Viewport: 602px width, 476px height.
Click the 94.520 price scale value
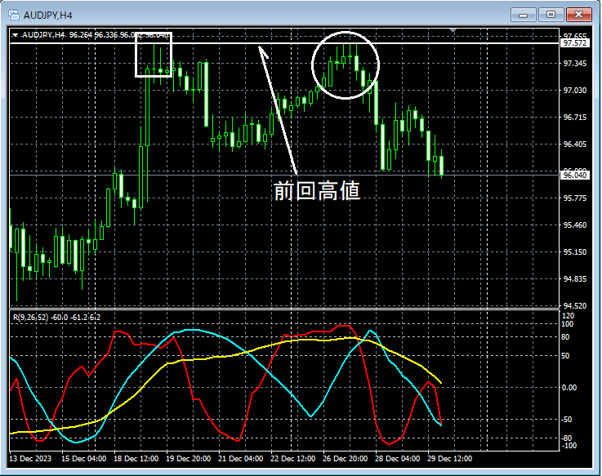point(575,306)
